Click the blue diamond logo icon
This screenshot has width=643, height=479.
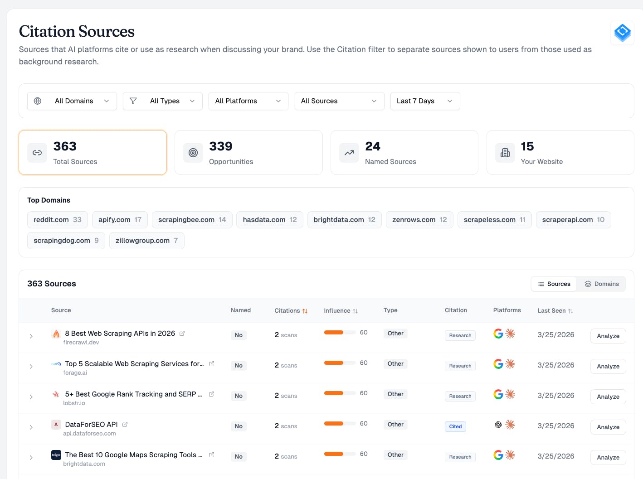pos(622,33)
